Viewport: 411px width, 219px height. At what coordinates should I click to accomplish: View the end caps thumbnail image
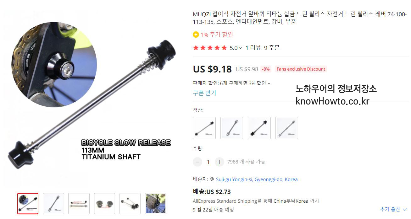pos(105,204)
